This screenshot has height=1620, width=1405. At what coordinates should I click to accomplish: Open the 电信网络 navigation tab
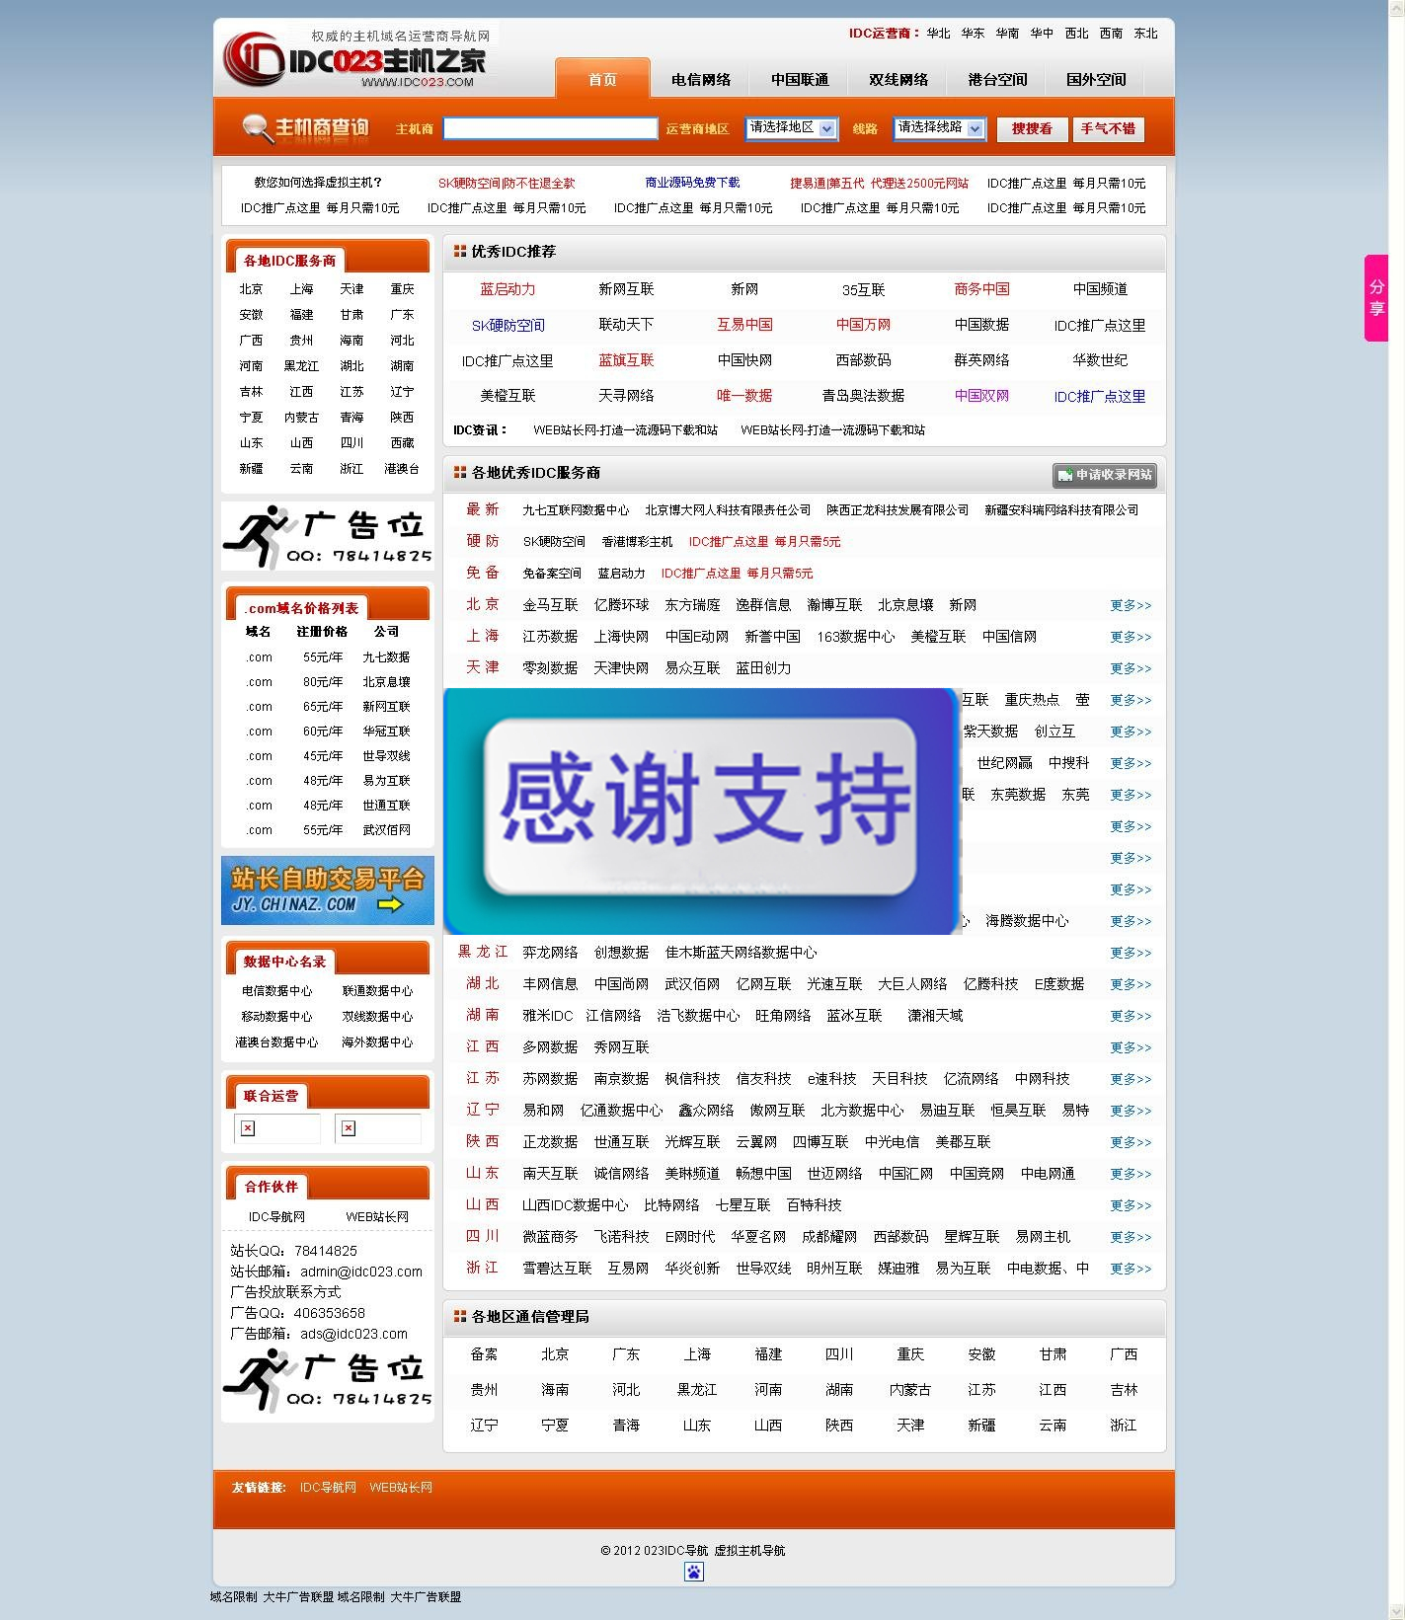(701, 80)
